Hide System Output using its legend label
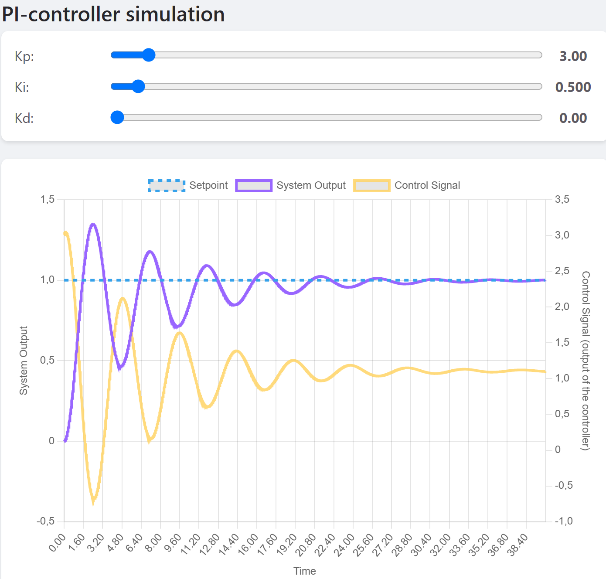The height and width of the screenshot is (579, 606). (x=311, y=186)
